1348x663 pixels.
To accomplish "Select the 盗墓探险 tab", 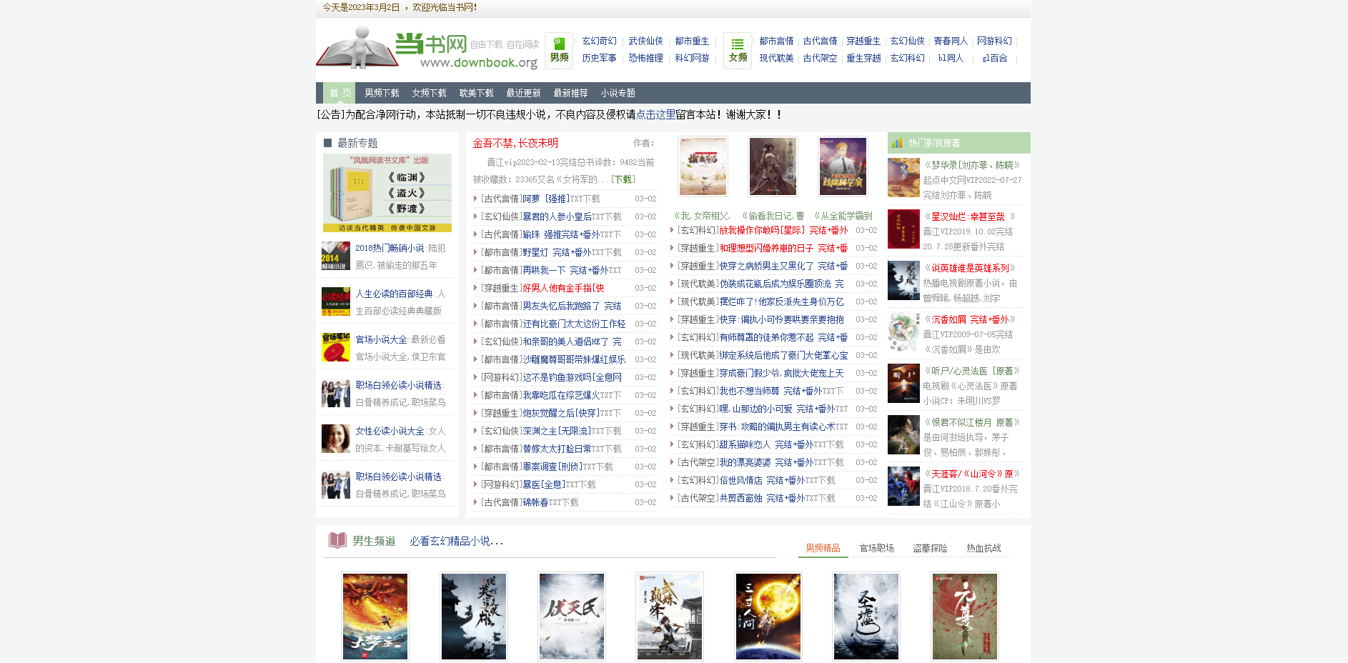I will tap(930, 548).
